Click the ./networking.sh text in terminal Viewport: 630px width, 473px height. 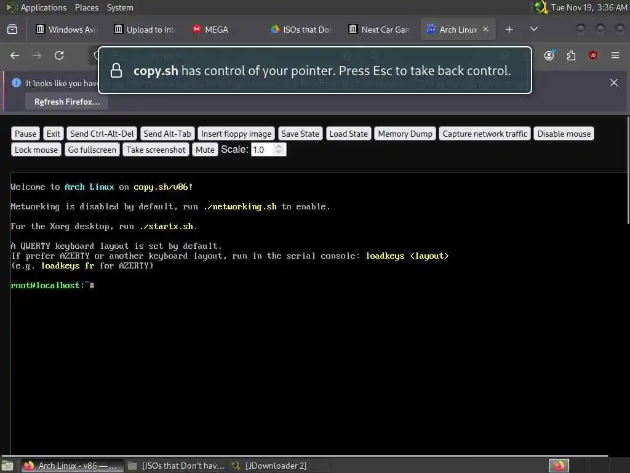click(240, 206)
